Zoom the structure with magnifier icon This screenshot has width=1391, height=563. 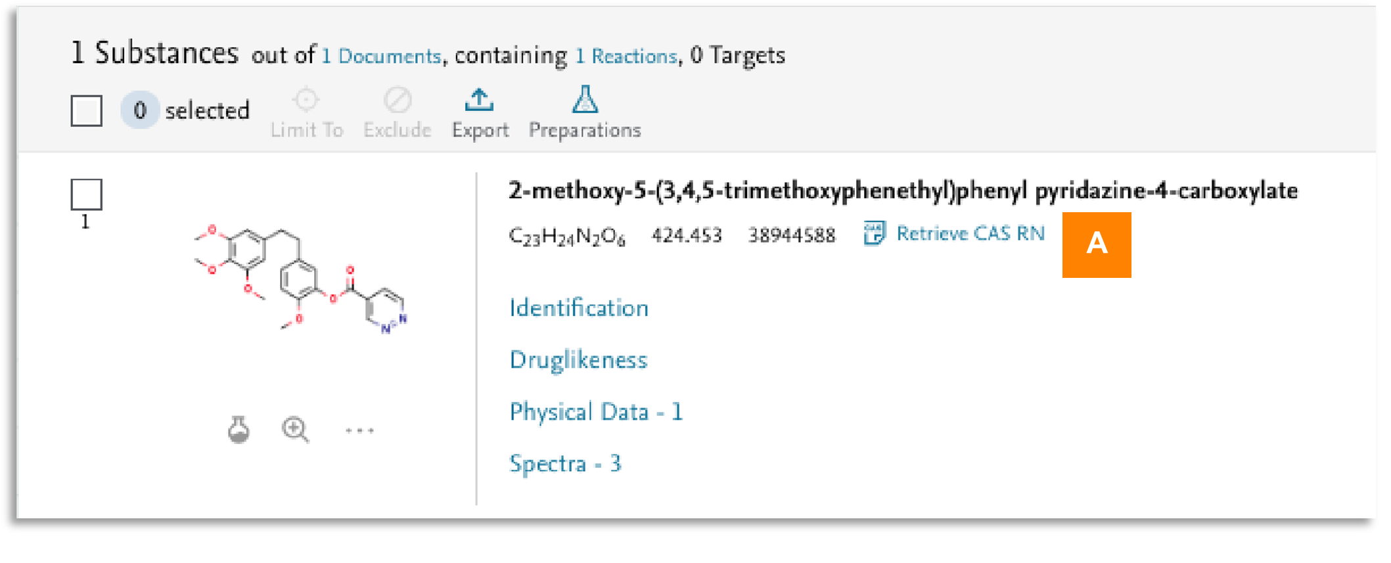tap(295, 430)
